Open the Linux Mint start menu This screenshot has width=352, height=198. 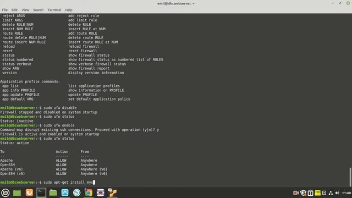pos(5,193)
